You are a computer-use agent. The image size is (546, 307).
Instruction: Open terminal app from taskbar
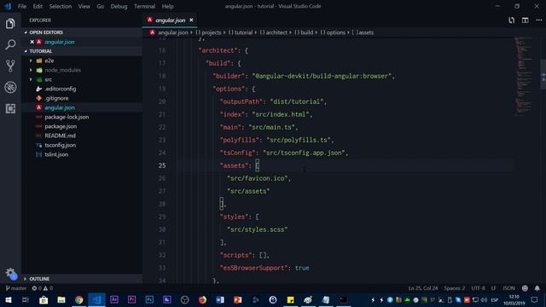tap(343, 299)
